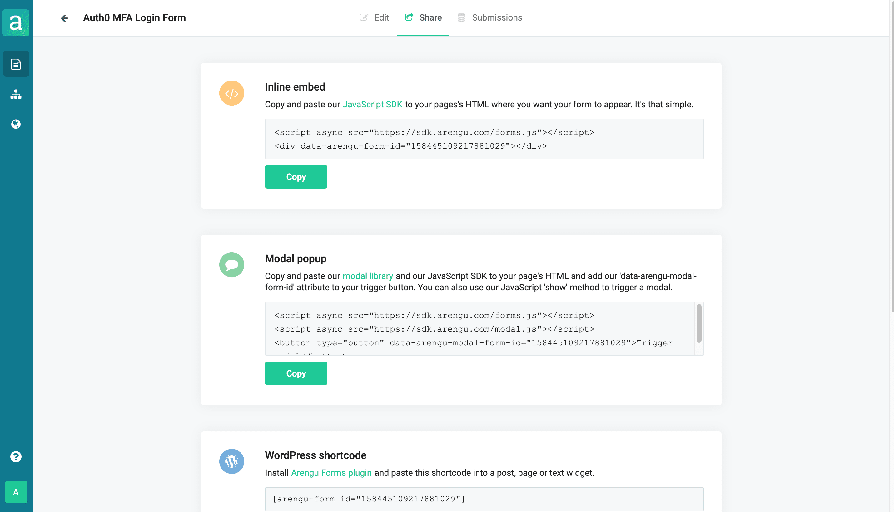The width and height of the screenshot is (894, 512).
Task: Click the Auth0 MFA Login Form title
Action: point(134,17)
